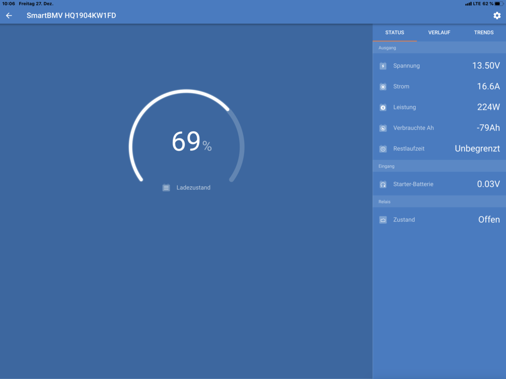The height and width of the screenshot is (379, 506).
Task: Tap the 62 % battery percentage text
Action: 488,4
